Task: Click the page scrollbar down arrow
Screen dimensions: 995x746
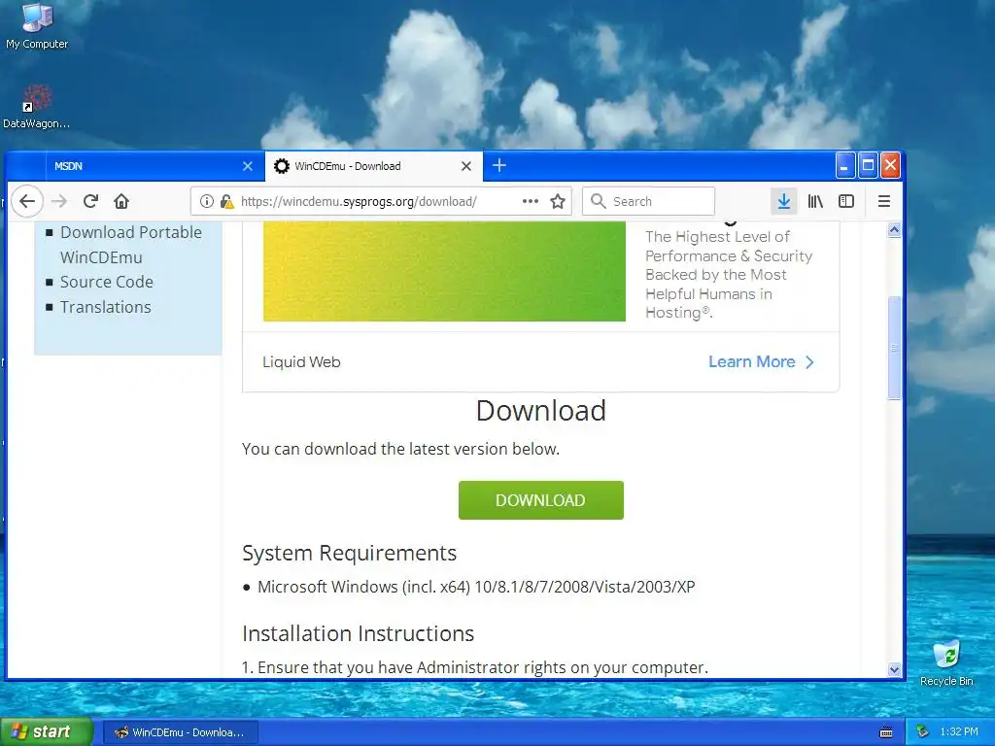Action: [894, 669]
